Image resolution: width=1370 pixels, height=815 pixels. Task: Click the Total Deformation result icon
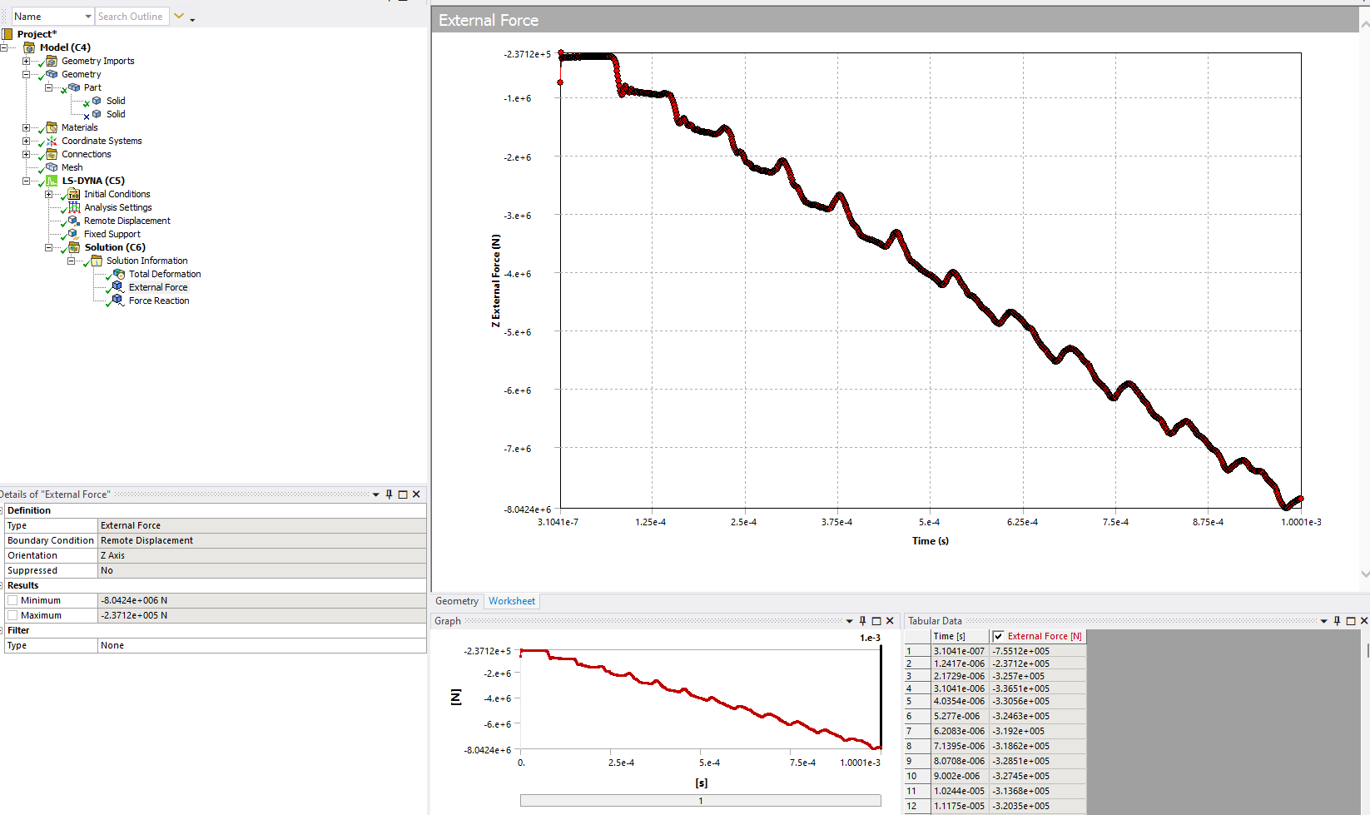tap(119, 274)
